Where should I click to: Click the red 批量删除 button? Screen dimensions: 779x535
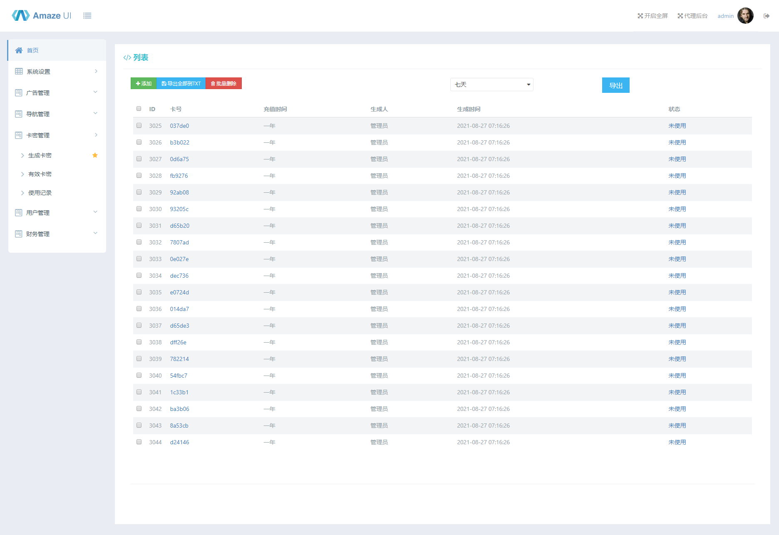click(x=223, y=84)
